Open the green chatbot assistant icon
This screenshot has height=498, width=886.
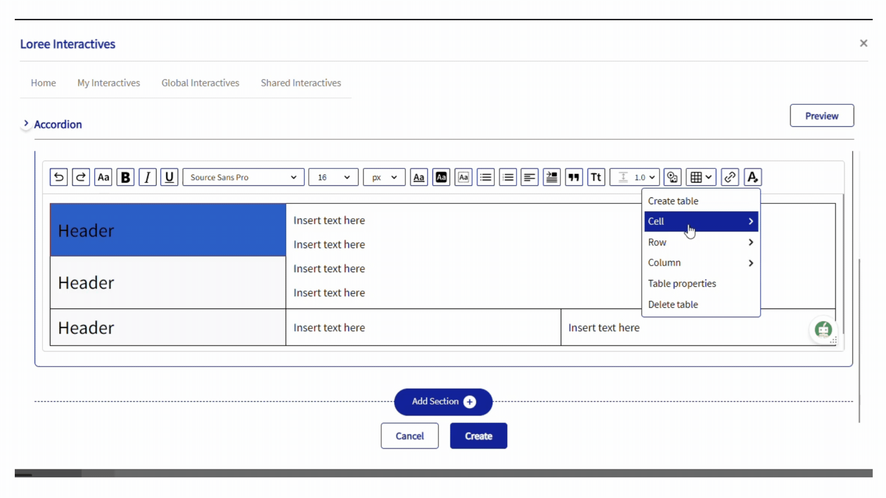pyautogui.click(x=823, y=329)
